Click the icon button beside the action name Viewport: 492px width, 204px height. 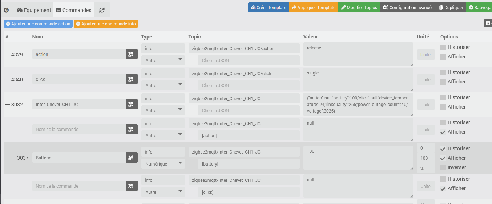pyautogui.click(x=132, y=54)
